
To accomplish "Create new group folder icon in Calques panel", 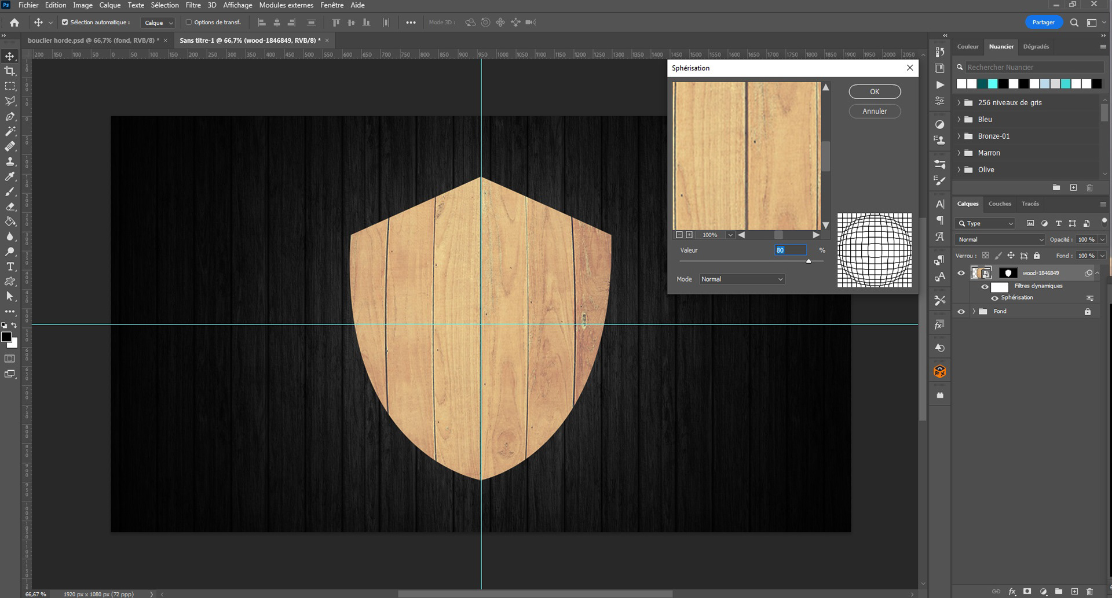I will pyautogui.click(x=1059, y=592).
